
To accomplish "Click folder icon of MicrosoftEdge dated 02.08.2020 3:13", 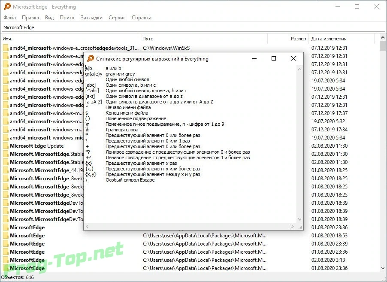I will pos(6,260).
